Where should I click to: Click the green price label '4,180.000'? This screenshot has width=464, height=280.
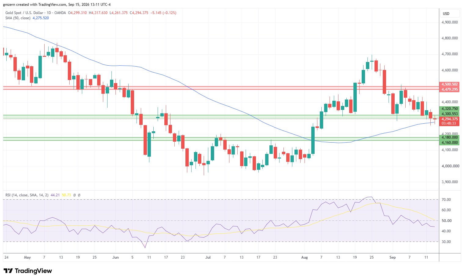(x=450, y=137)
